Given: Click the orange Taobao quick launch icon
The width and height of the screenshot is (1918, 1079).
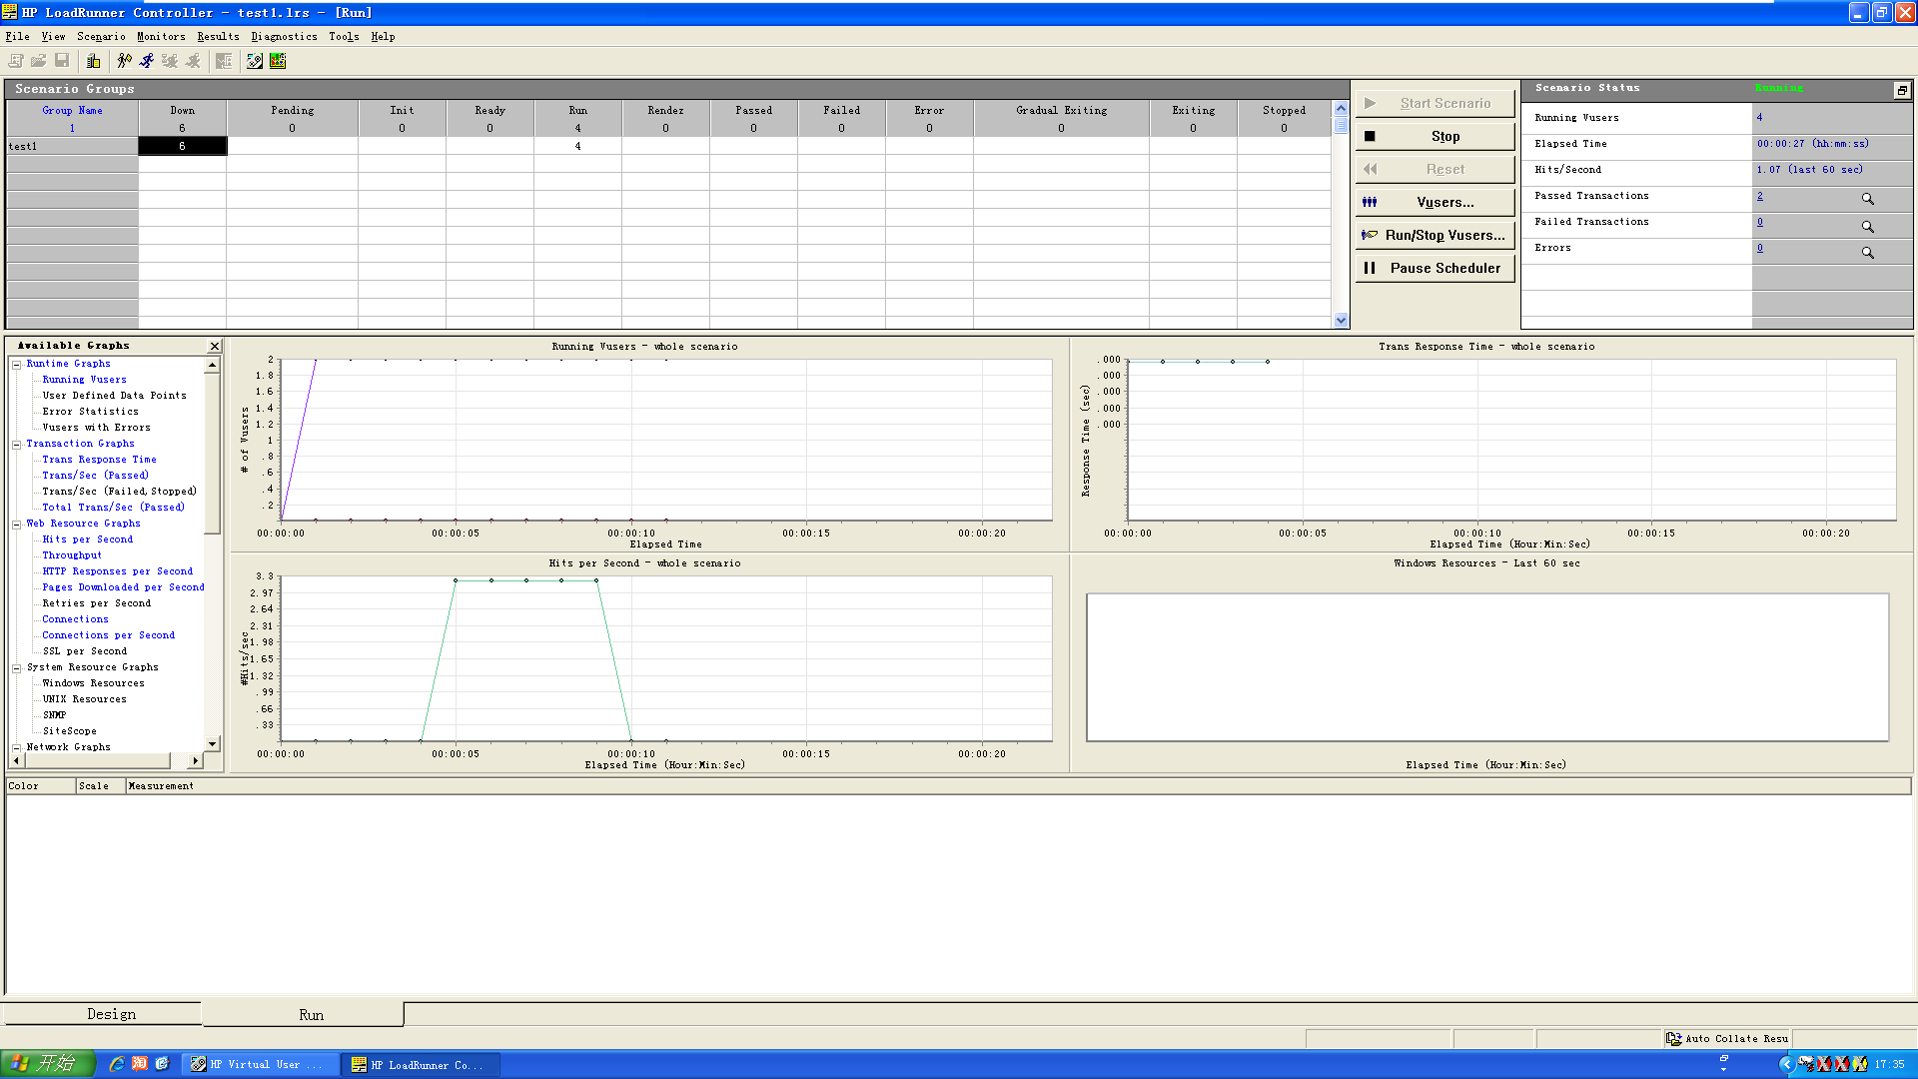Looking at the screenshot, I should 140,1064.
